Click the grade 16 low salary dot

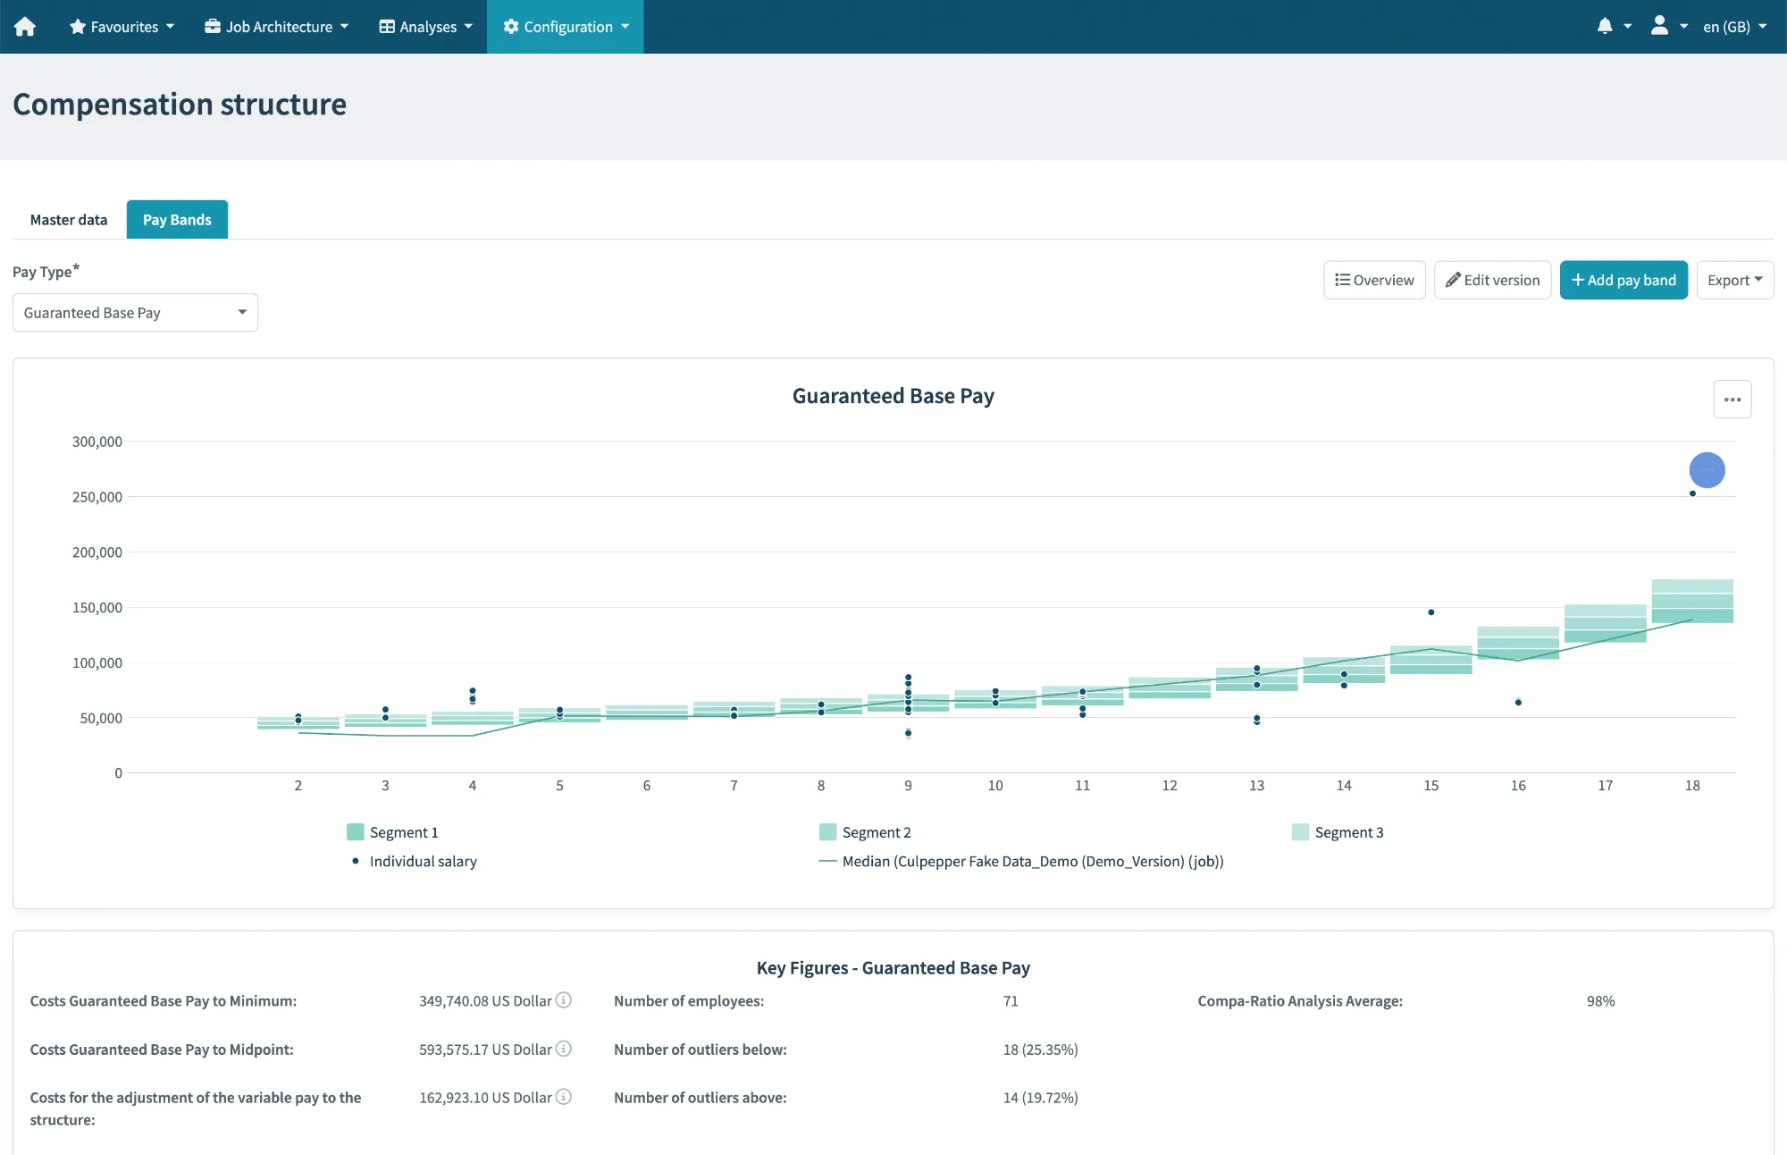(x=1518, y=703)
